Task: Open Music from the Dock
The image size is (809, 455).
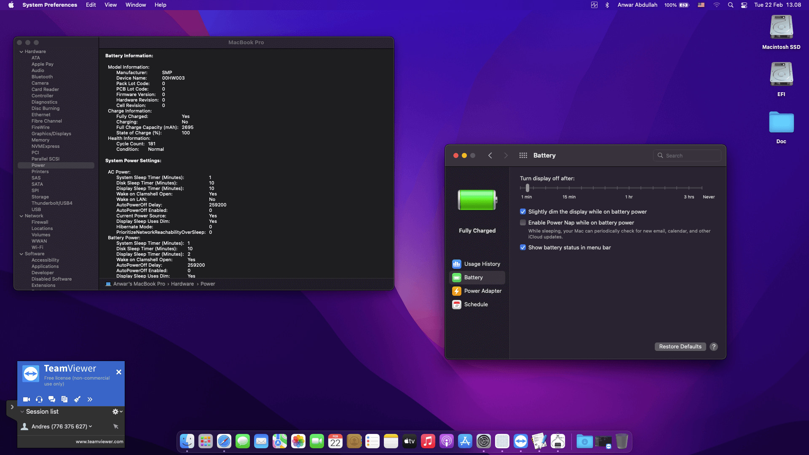Action: [428, 441]
